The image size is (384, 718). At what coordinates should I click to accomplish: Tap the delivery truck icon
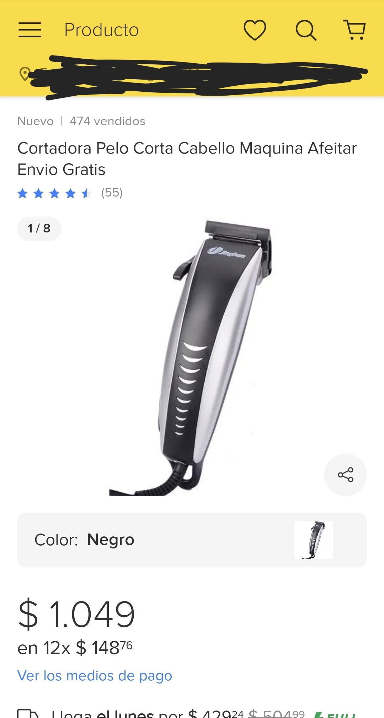click(28, 713)
